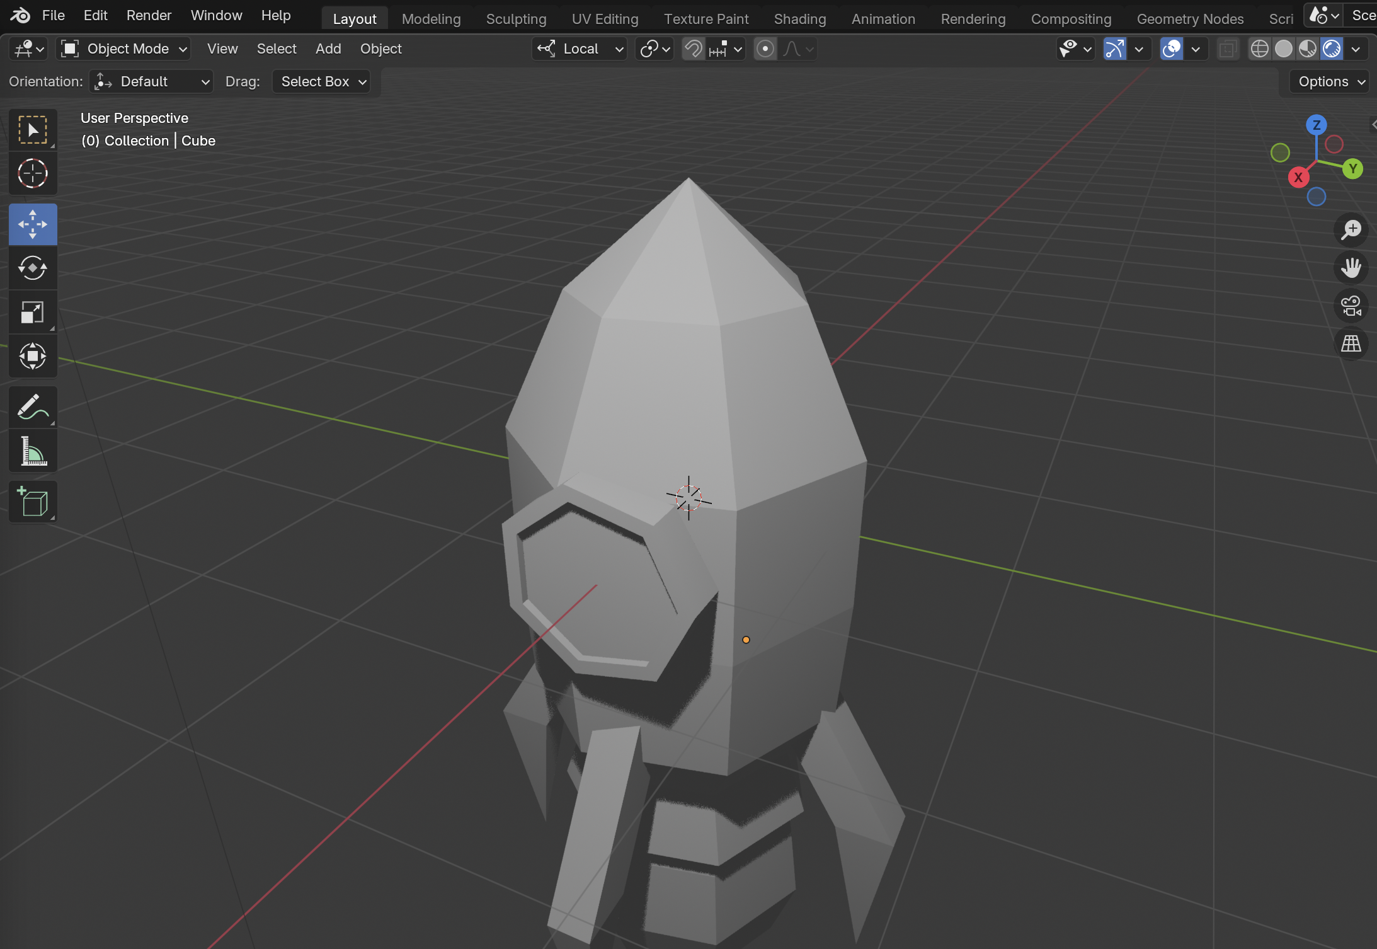Click the Z axis gizmo handle
1377x949 pixels.
[1317, 125]
